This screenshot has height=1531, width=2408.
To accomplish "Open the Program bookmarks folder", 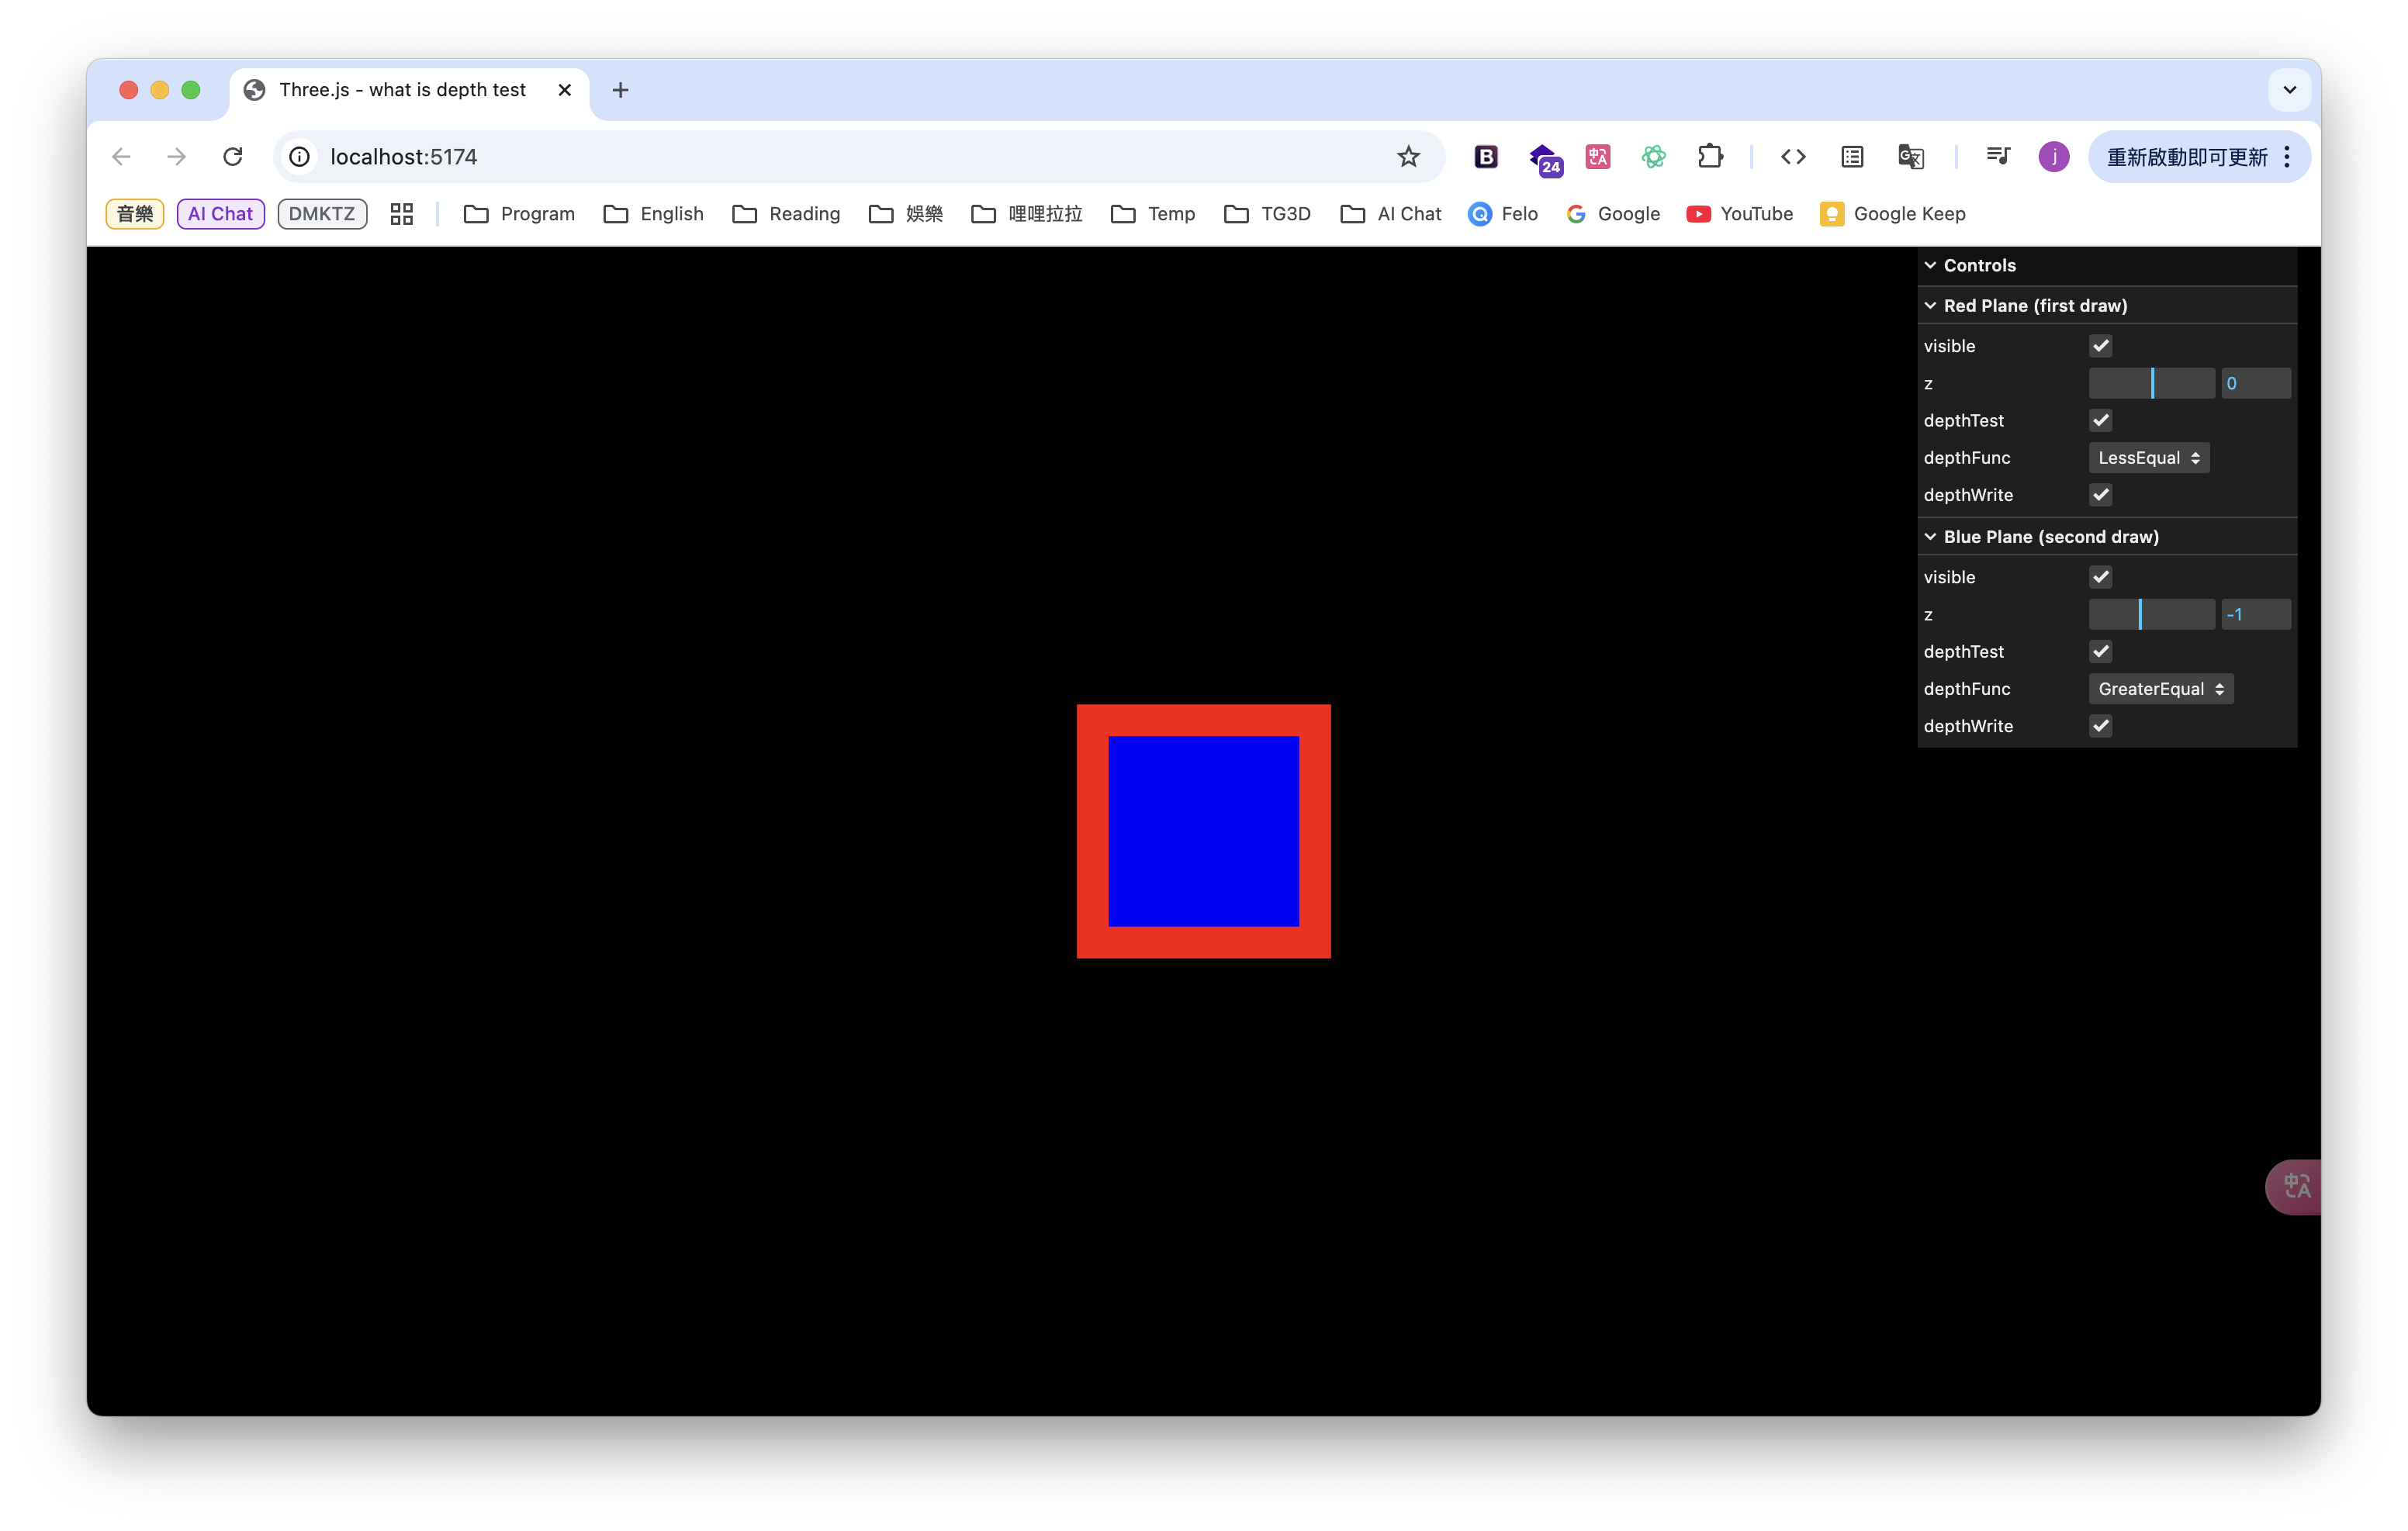I will pyautogui.click(x=520, y=214).
